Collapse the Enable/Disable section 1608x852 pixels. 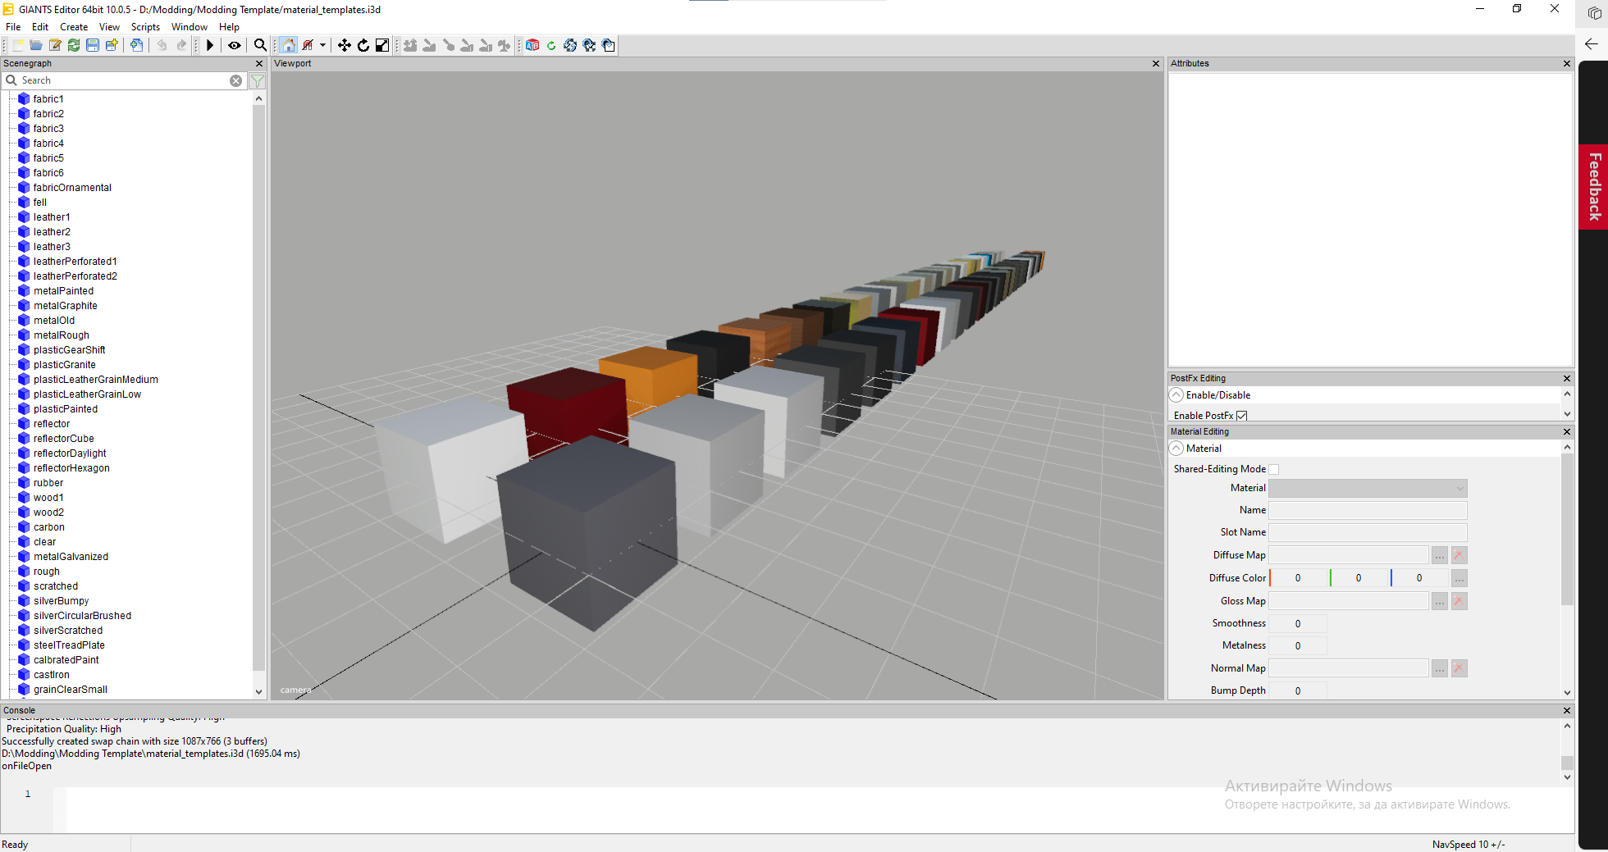coord(1176,395)
